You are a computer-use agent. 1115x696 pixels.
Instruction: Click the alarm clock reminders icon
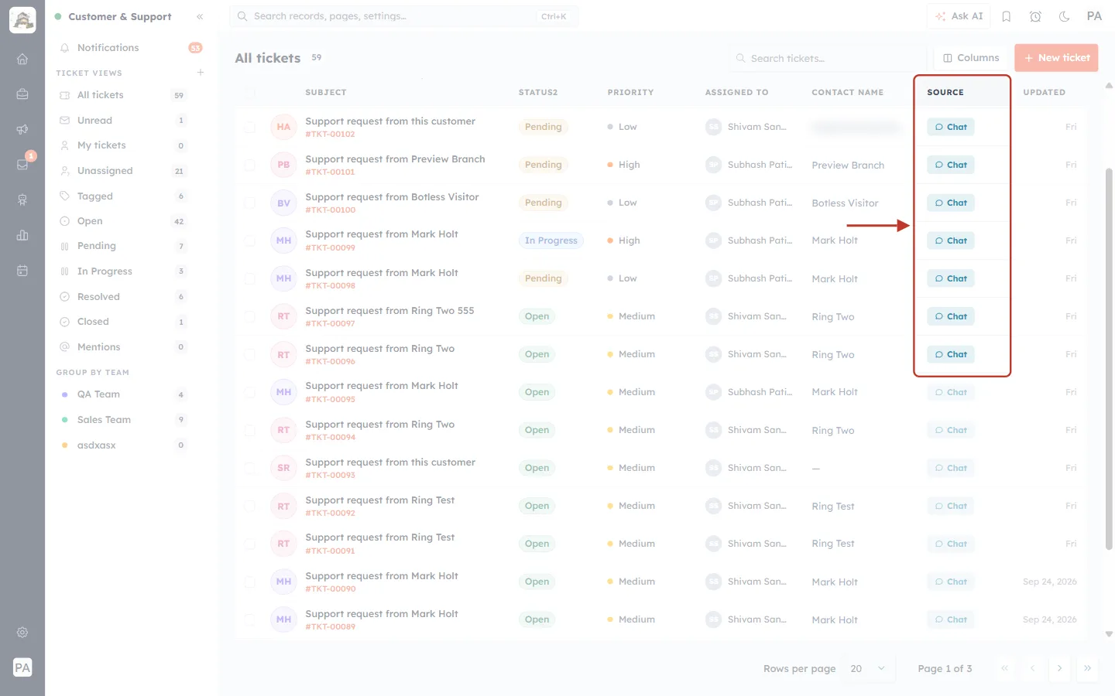coord(1035,16)
